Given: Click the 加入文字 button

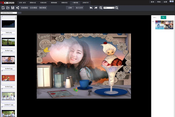Looking at the screenshot, I should pos(79,8).
